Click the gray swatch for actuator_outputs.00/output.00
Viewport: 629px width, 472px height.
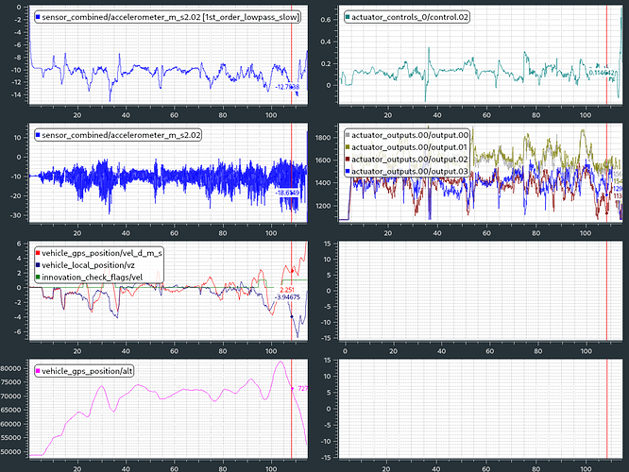point(348,135)
